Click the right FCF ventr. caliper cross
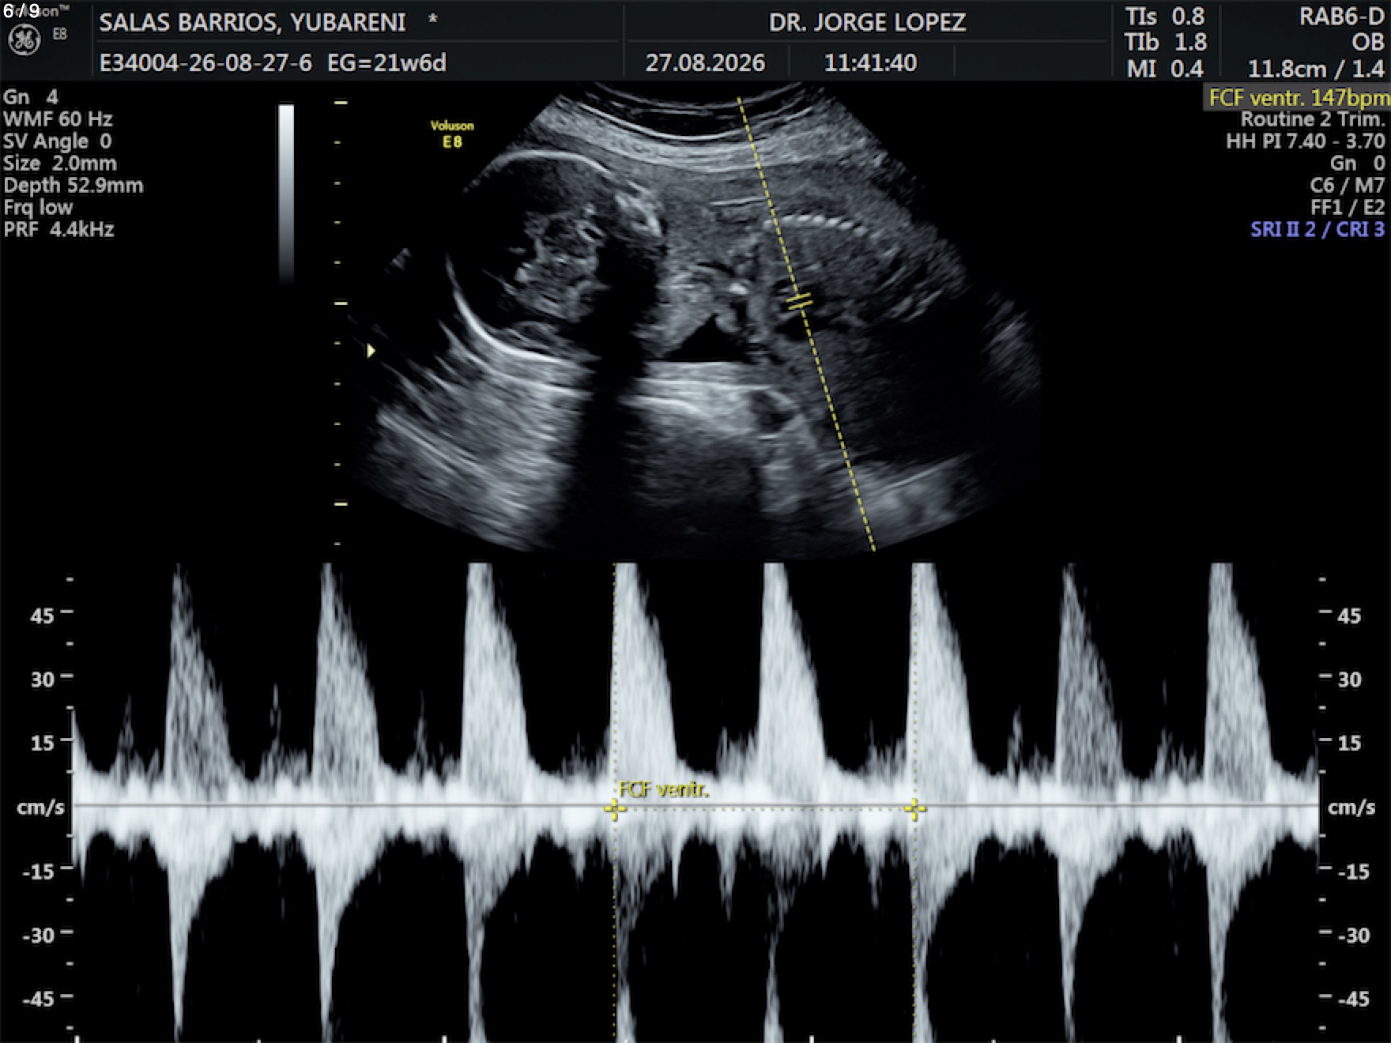Viewport: 1391px width, 1043px height. click(915, 808)
